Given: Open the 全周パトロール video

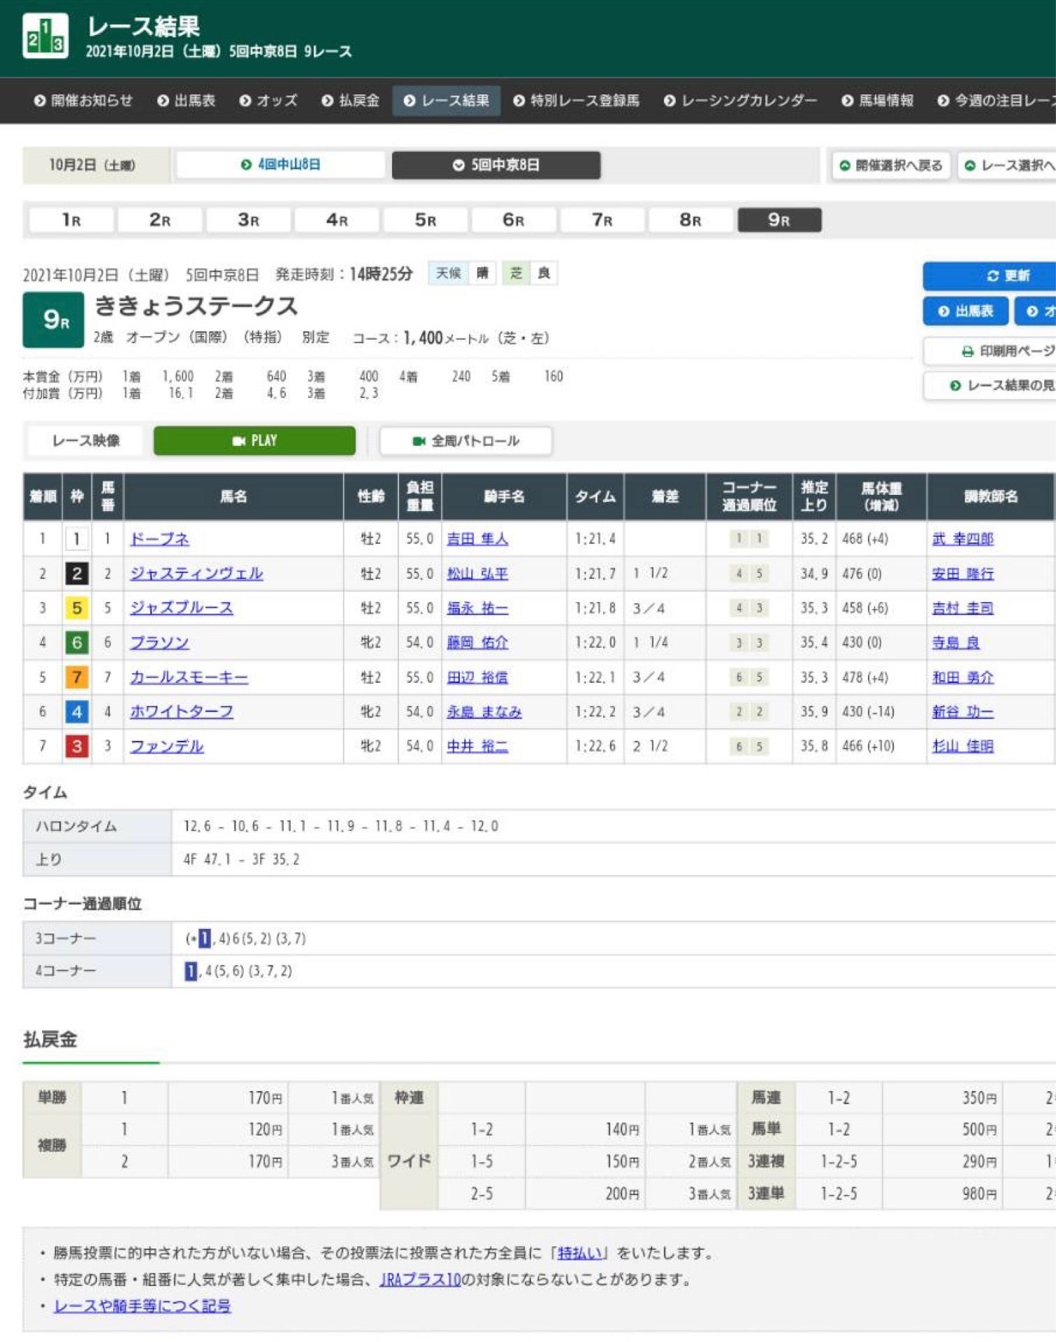Looking at the screenshot, I should [466, 441].
